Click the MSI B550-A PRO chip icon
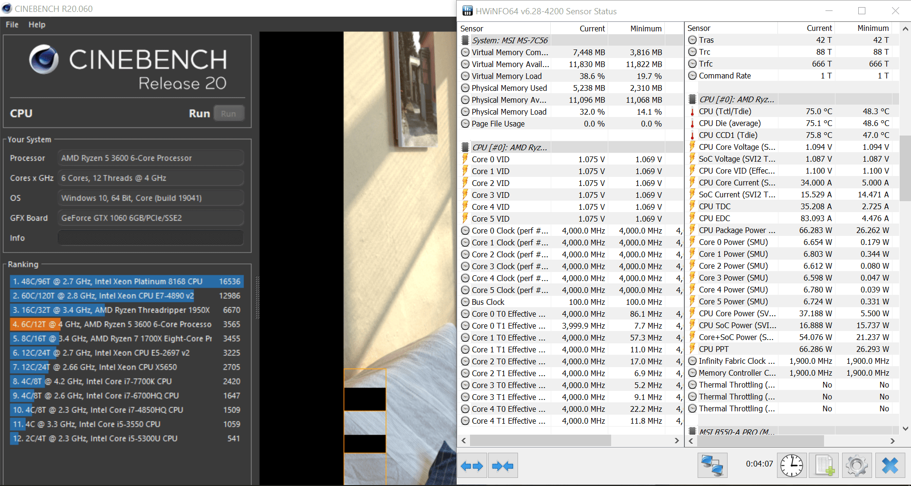This screenshot has height=486, width=911. coord(692,431)
